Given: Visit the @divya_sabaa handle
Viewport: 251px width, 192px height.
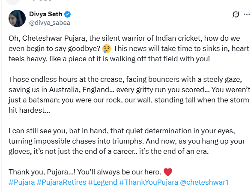Looking at the screenshot, I should (50, 23).
